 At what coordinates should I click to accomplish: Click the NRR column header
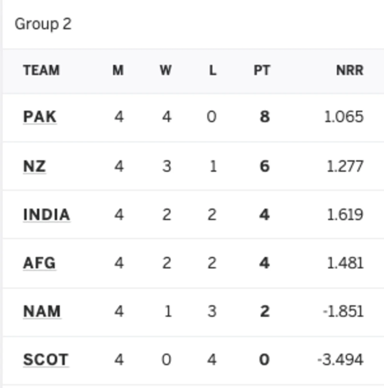pyautogui.click(x=350, y=70)
